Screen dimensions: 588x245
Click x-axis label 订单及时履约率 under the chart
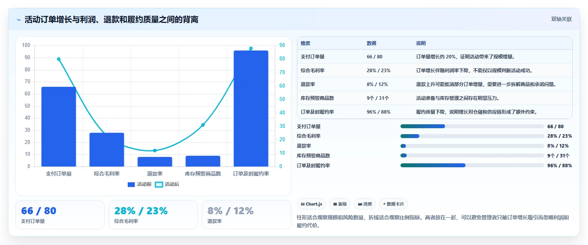point(251,174)
